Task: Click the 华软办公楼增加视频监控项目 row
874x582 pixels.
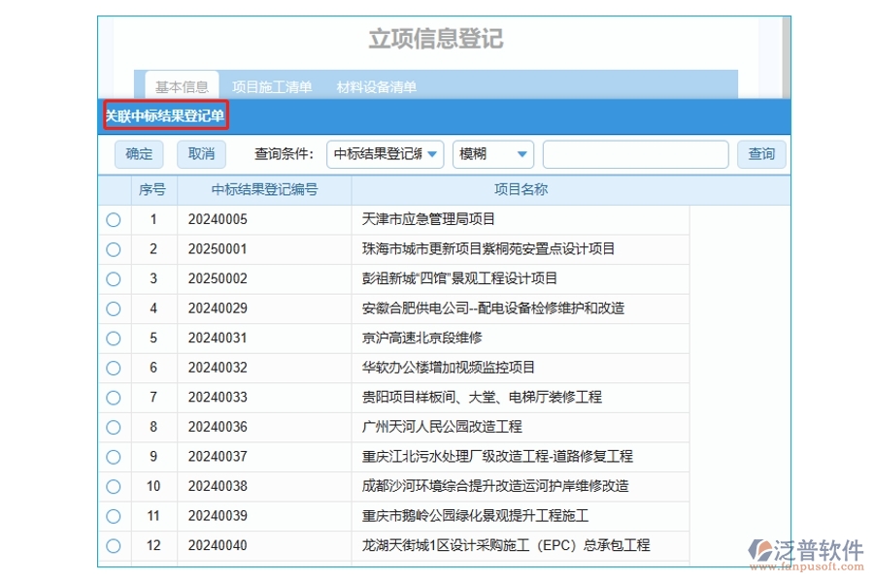Action: [448, 368]
